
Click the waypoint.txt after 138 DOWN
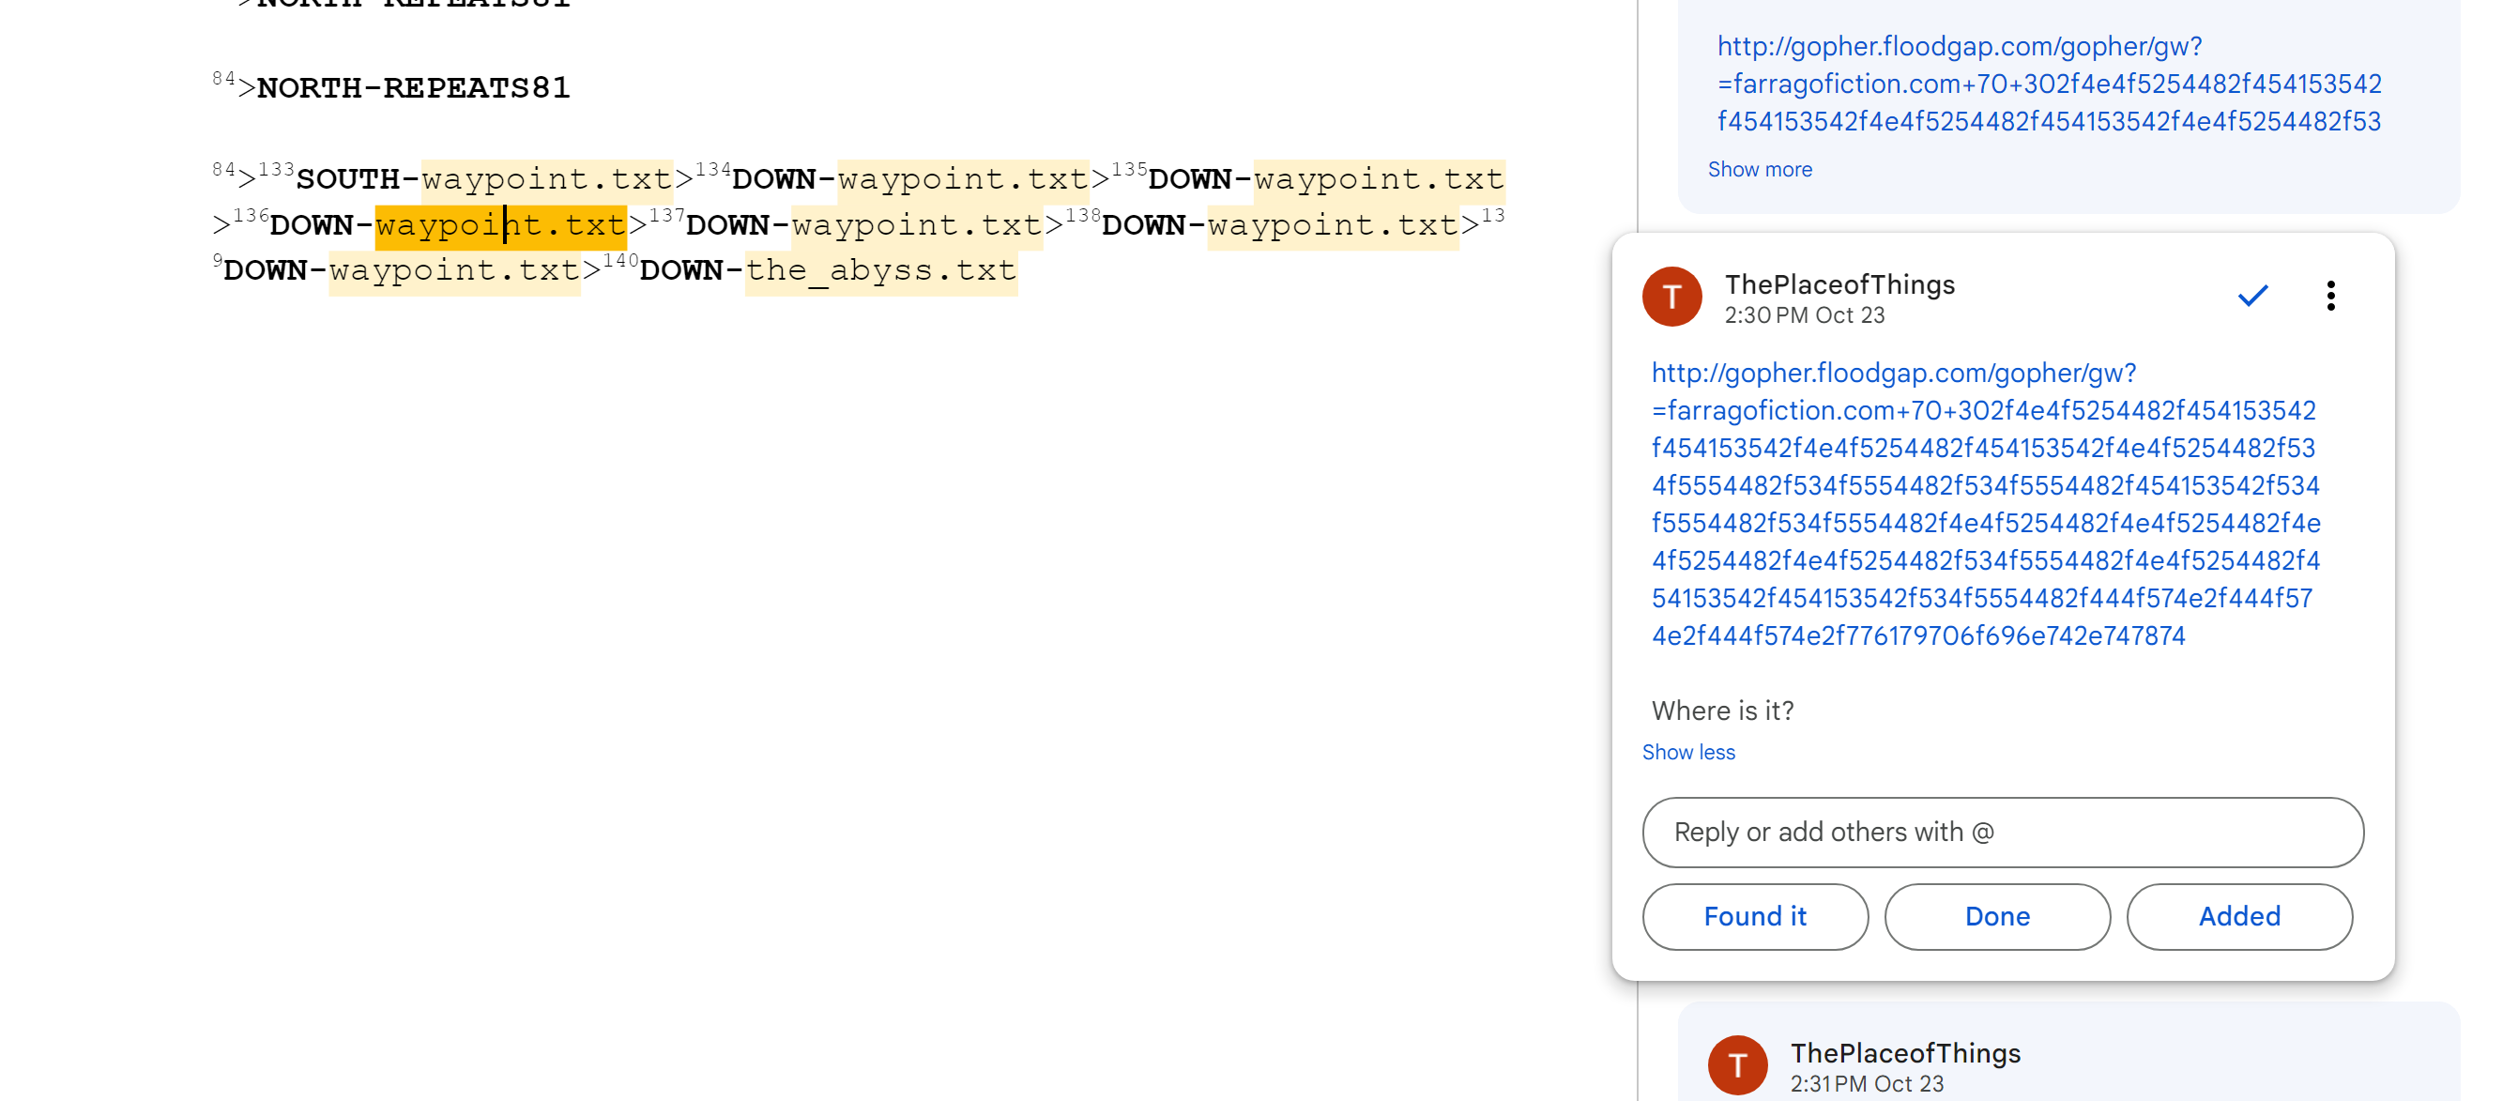point(1333,226)
